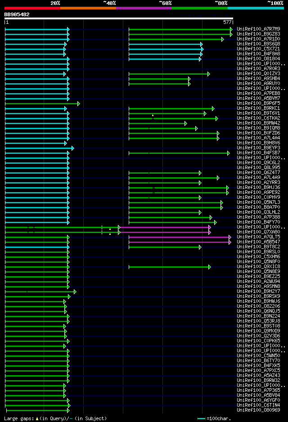Open hit UniRef100_A5B547
Image resolution: width=288 pixels, height=422 pixels.
[258, 242]
